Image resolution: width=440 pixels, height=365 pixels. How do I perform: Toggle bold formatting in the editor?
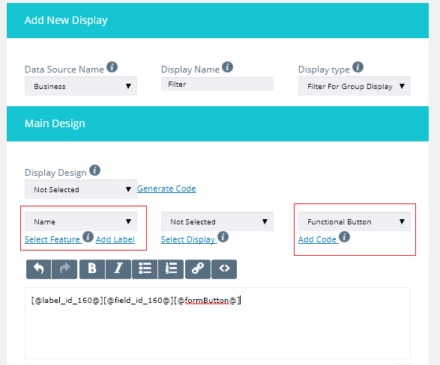coord(92,269)
